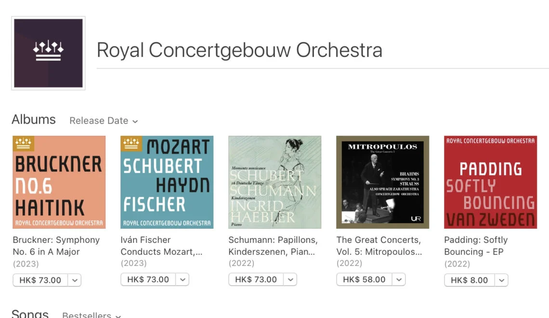Open the Padding: Softly Bouncing - EP title link
Screen dimensions: 549x318
coord(476,246)
